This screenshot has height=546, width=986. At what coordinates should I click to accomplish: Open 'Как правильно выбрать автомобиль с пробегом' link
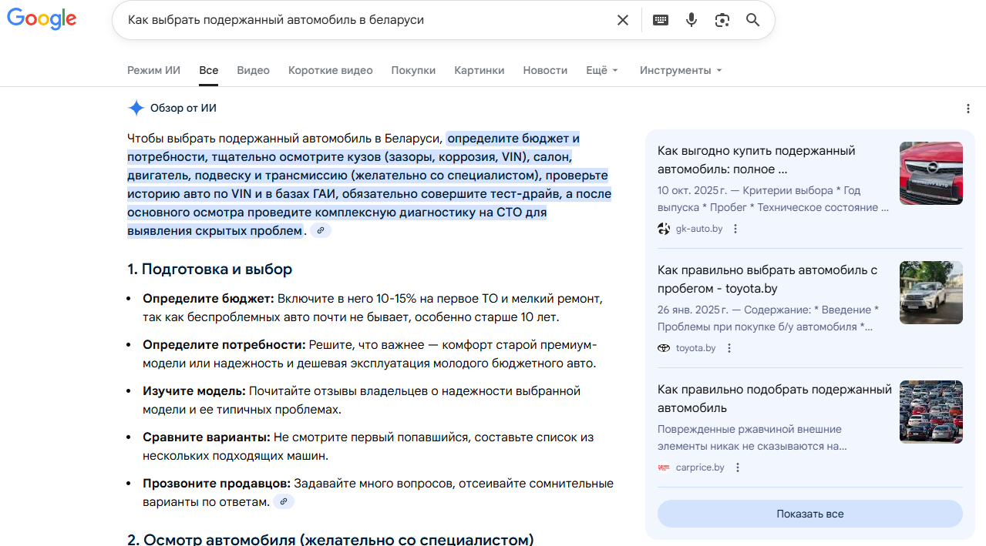pos(767,279)
